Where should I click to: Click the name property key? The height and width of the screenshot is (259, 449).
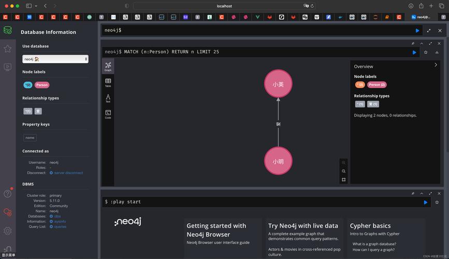pyautogui.click(x=30, y=138)
